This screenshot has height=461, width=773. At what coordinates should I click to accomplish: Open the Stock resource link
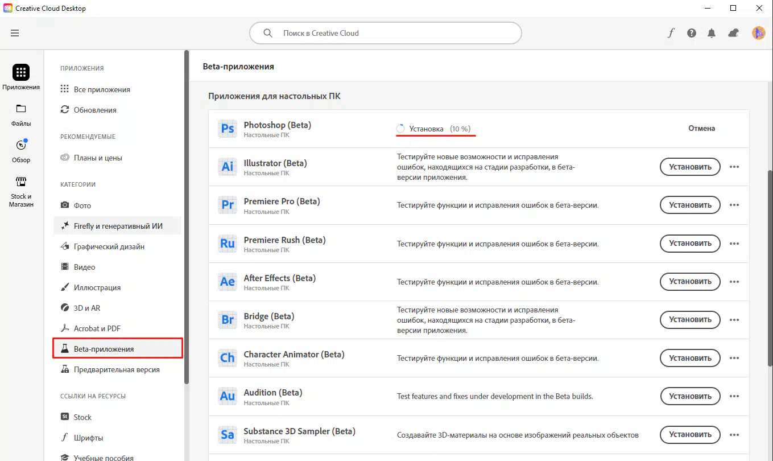click(118, 417)
